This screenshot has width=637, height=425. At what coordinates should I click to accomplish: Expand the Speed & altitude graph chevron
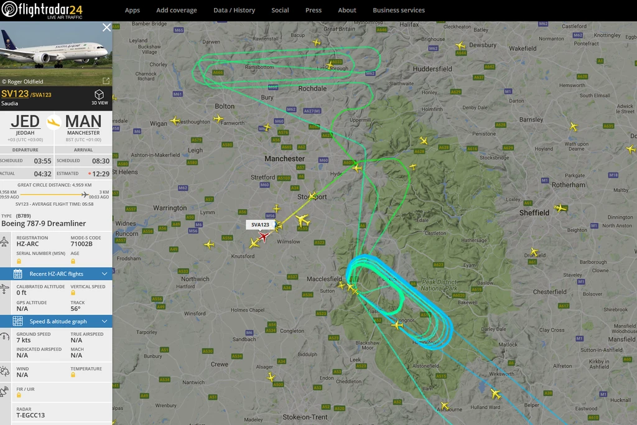105,321
